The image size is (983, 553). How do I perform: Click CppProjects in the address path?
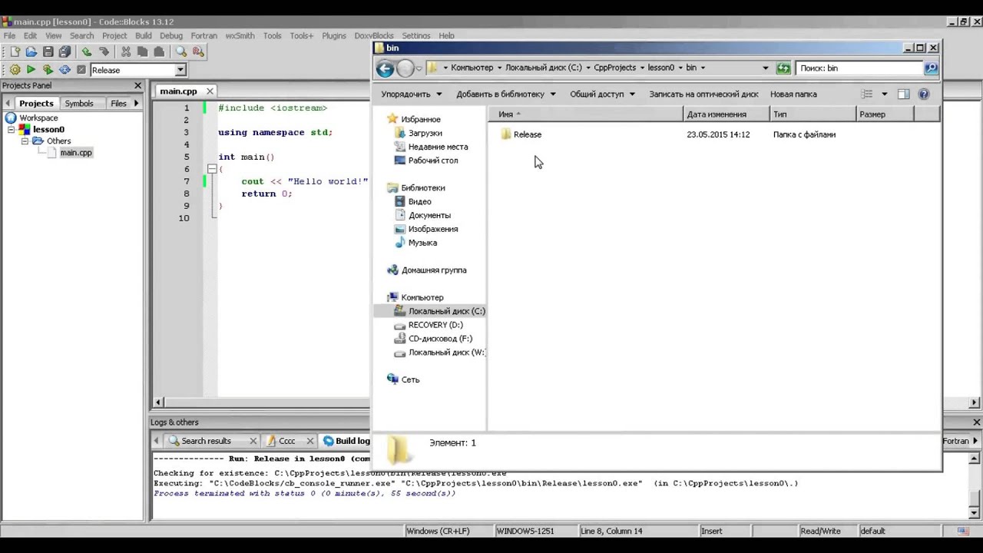[614, 68]
